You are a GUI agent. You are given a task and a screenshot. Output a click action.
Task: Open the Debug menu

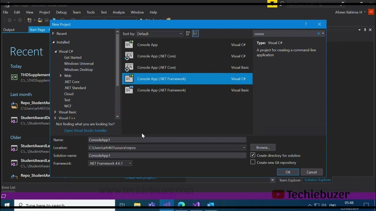pos(61,12)
